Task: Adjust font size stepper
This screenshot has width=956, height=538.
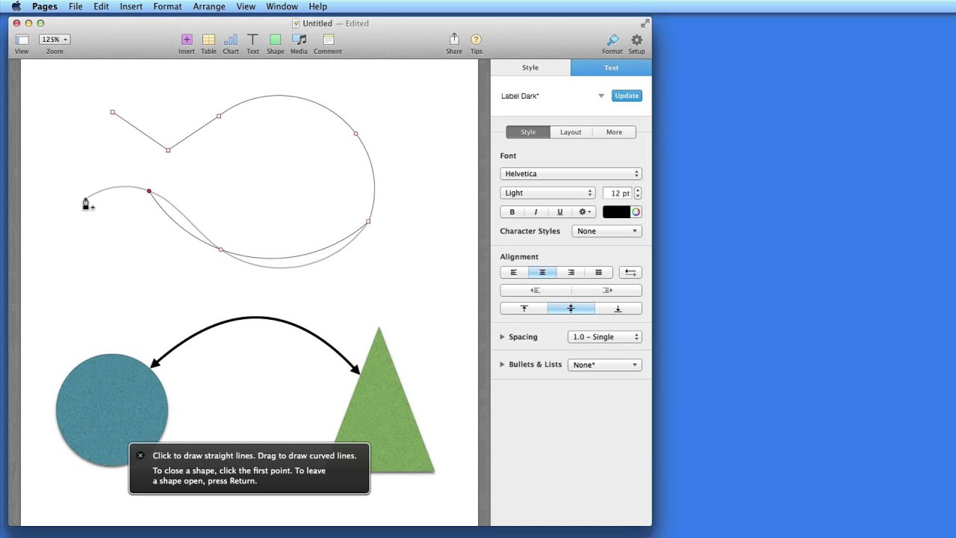Action: [x=637, y=193]
